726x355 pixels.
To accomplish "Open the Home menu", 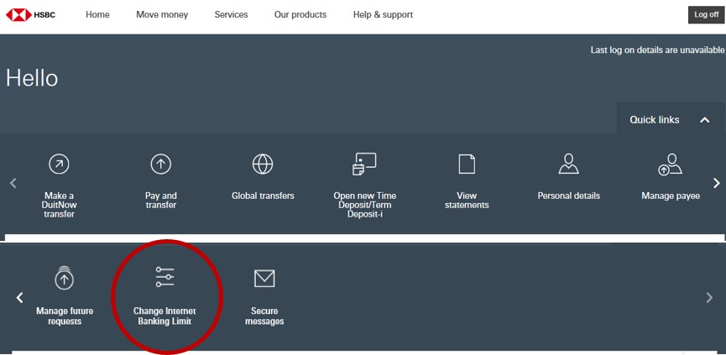I will (97, 15).
